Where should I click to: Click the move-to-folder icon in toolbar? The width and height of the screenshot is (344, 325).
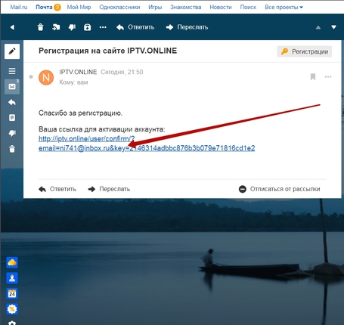tap(56, 27)
